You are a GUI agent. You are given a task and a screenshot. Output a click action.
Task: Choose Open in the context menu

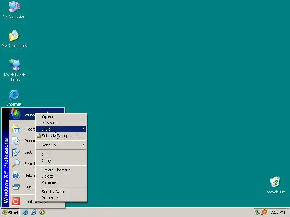point(61,117)
